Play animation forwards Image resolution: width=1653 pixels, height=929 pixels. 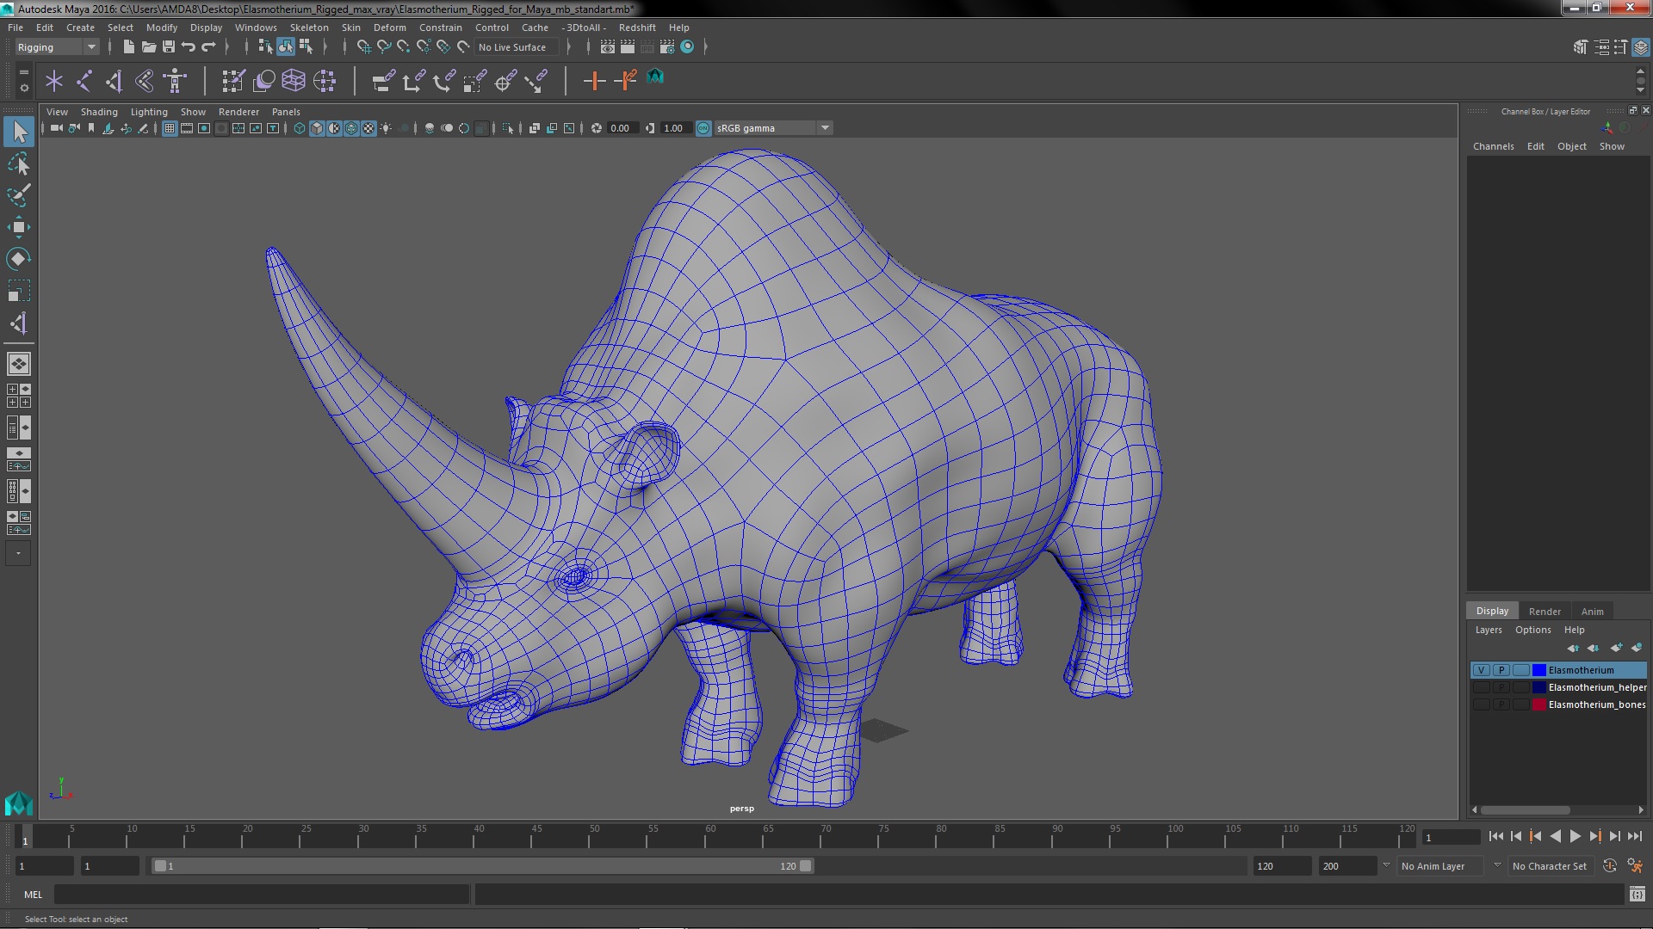pos(1575,836)
